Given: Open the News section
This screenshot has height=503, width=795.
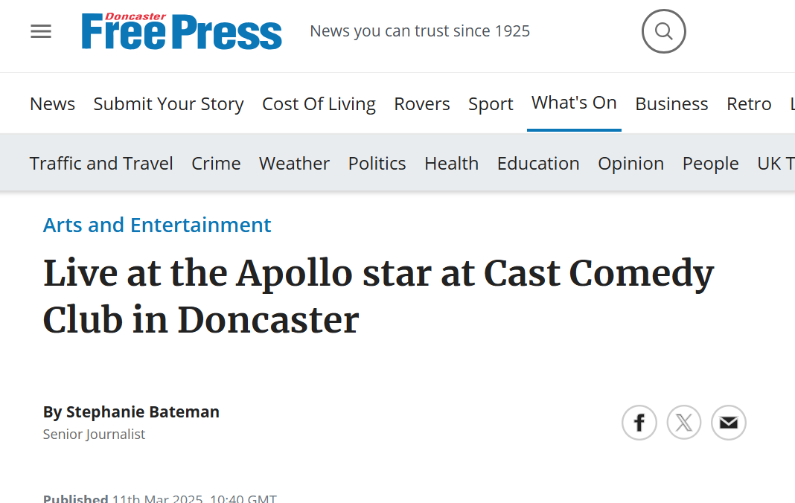Looking at the screenshot, I should click(x=52, y=103).
